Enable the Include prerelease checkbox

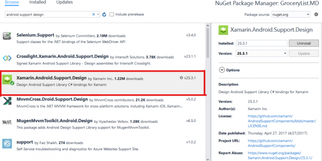[111, 14]
